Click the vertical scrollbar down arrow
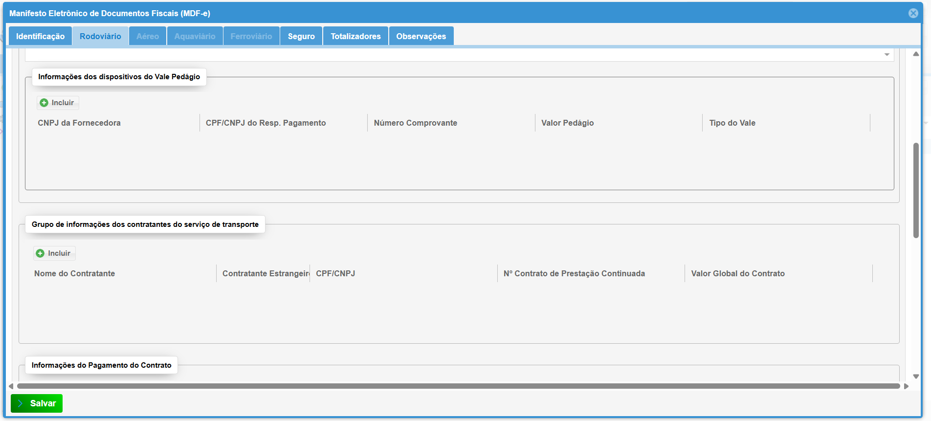Screen dimensions: 931x421 tap(916, 377)
